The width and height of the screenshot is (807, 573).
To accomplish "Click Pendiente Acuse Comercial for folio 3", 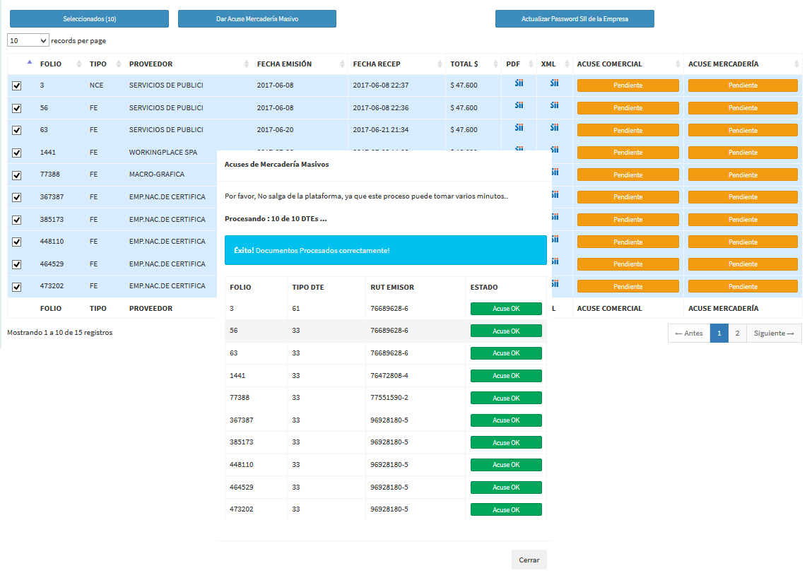I will point(628,85).
